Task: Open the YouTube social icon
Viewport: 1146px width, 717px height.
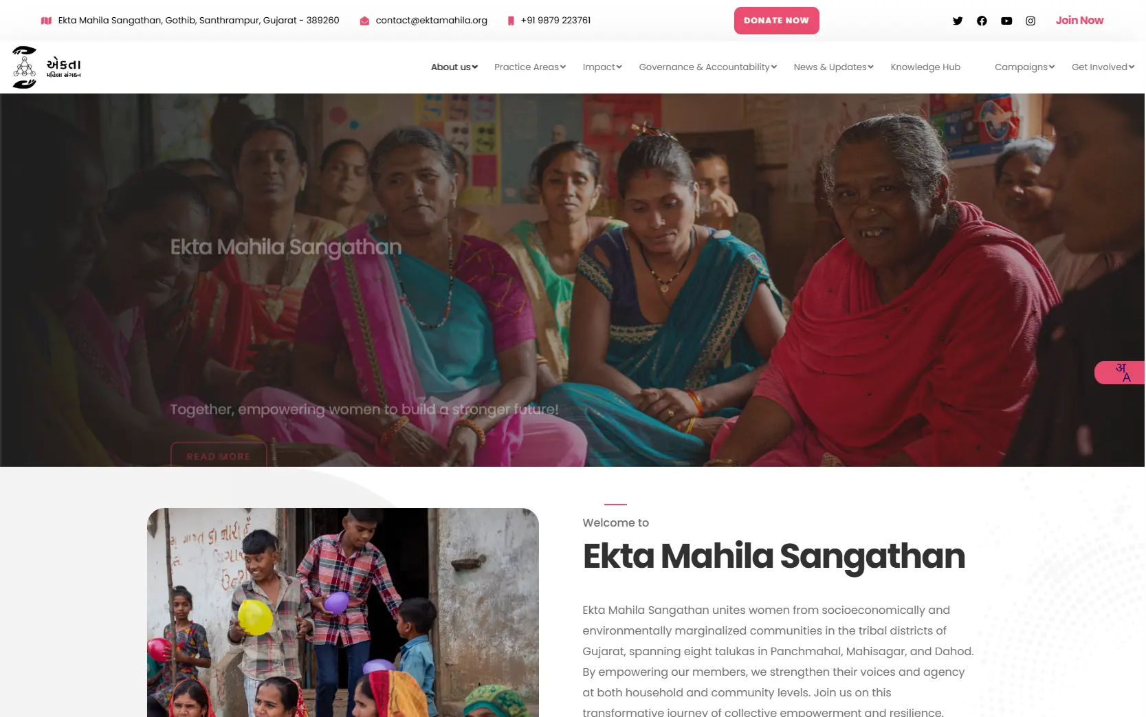Action: tap(1006, 21)
